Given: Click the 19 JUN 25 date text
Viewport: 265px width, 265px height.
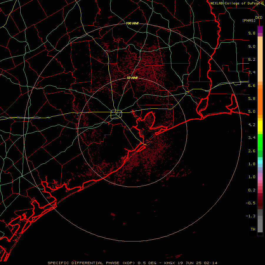Looking at the screenshot, I should tap(190, 263).
